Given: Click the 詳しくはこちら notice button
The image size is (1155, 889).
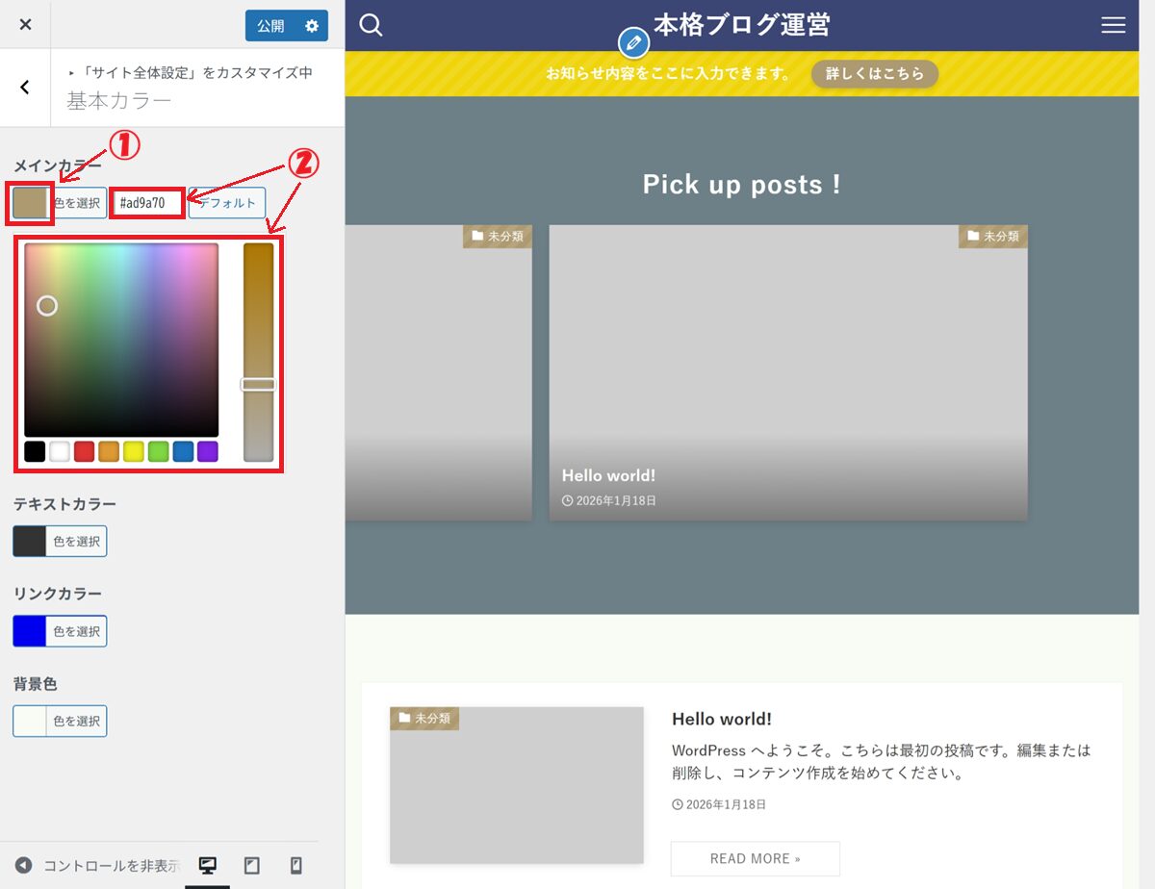Looking at the screenshot, I should click(874, 74).
